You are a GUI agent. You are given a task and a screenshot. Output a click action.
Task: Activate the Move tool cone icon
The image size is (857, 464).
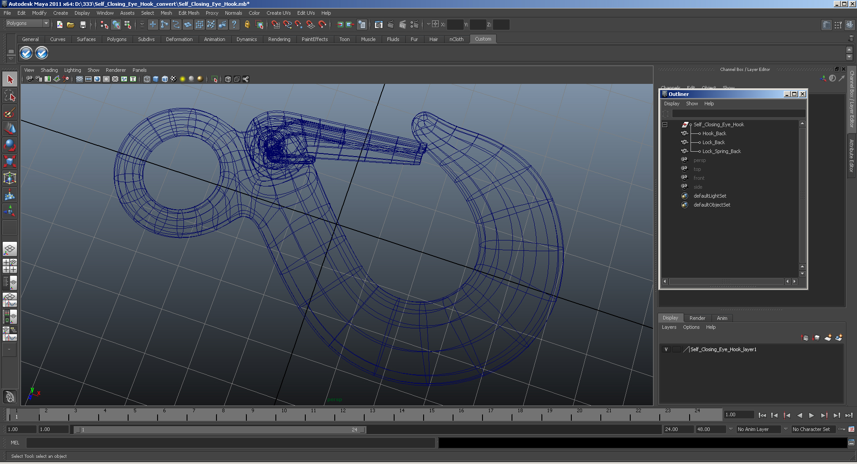[x=10, y=128]
